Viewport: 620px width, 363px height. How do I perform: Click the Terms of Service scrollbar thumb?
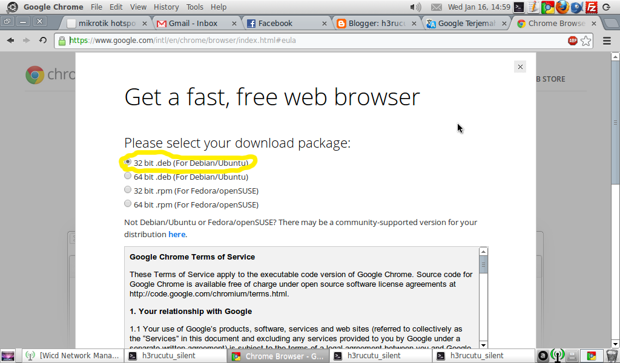483,264
